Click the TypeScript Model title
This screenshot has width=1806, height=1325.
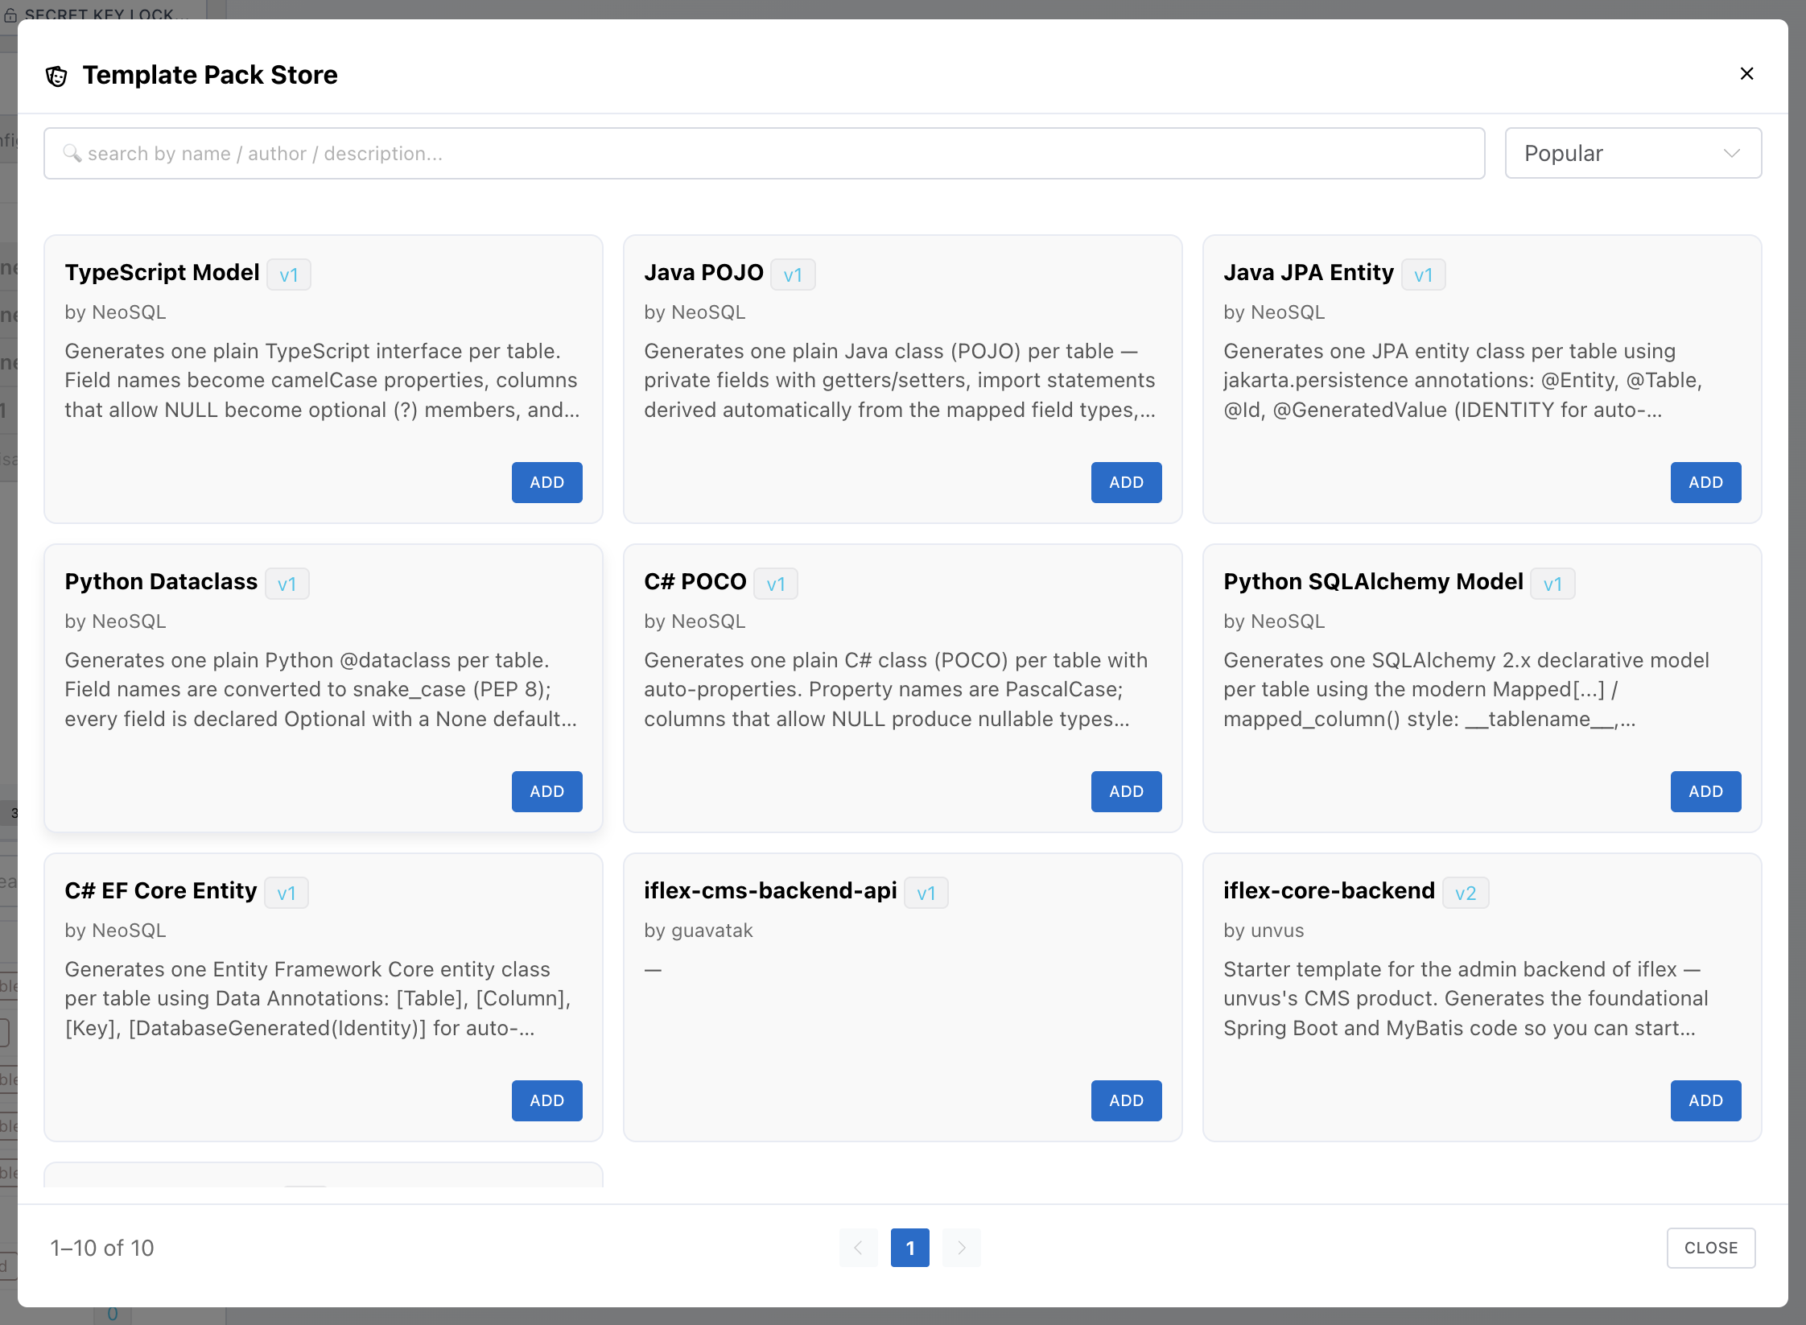pos(162,273)
